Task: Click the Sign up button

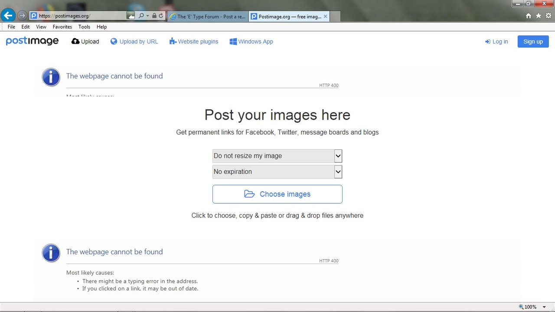Action: click(x=533, y=42)
